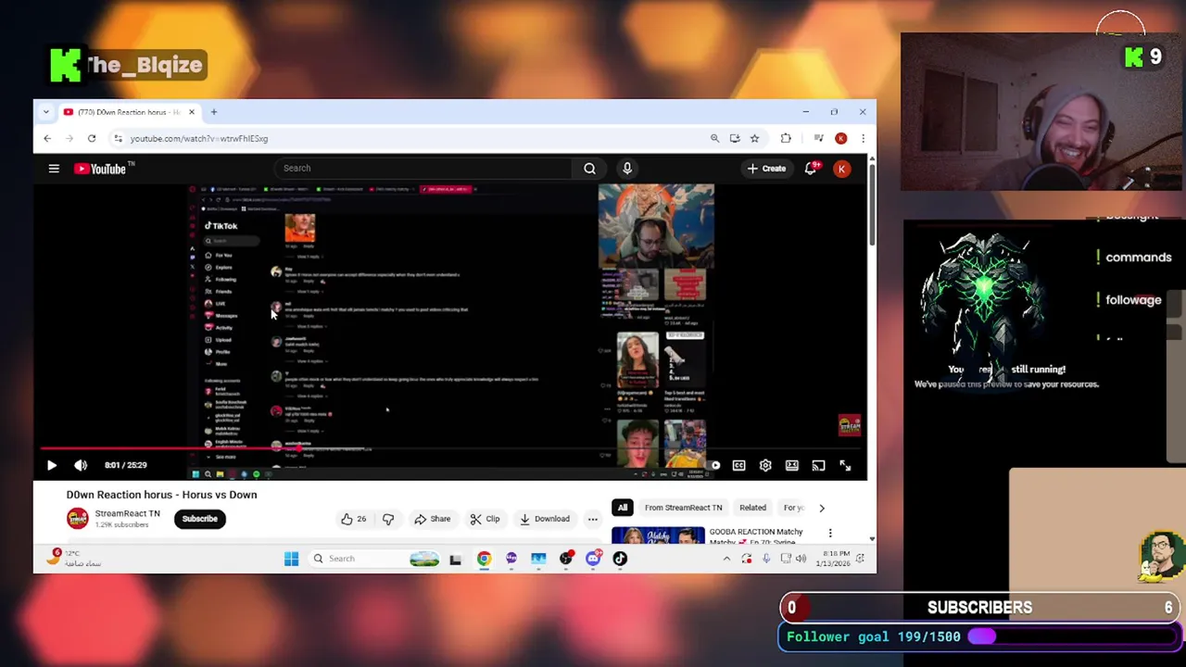Select the Related filter chip

click(x=752, y=508)
